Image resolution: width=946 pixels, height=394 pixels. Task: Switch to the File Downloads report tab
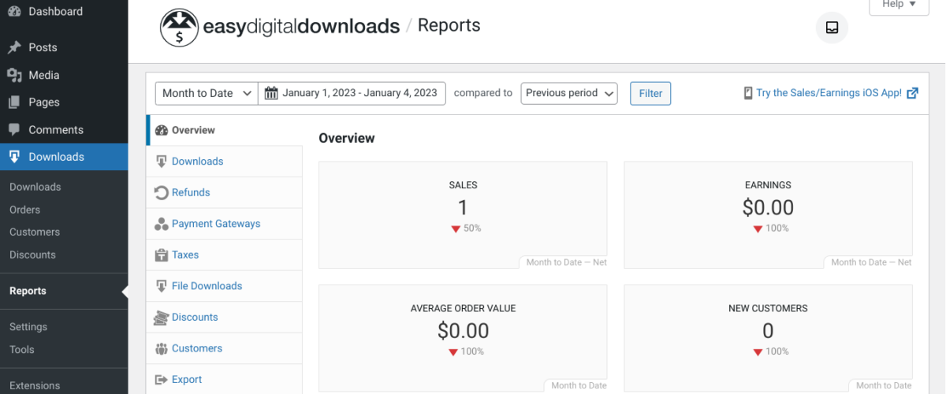225,286
